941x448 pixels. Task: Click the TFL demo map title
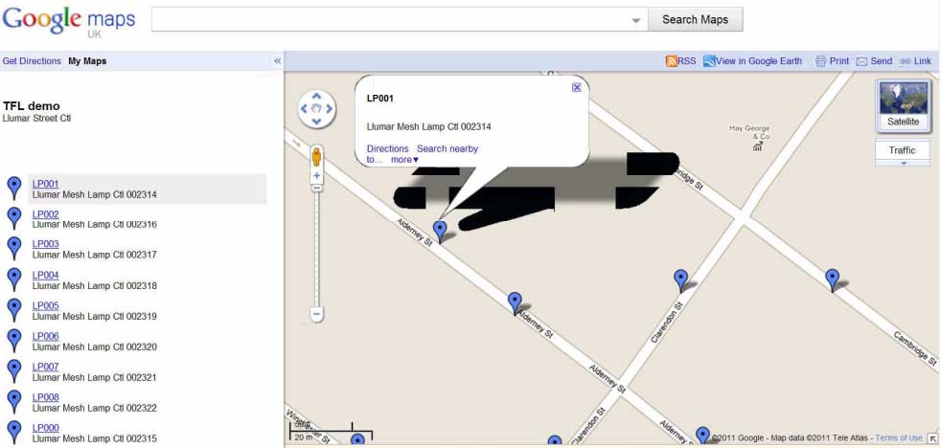(x=32, y=106)
